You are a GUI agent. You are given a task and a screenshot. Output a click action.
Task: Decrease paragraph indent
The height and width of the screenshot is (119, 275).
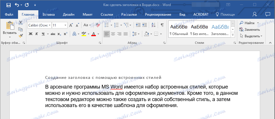point(138,25)
